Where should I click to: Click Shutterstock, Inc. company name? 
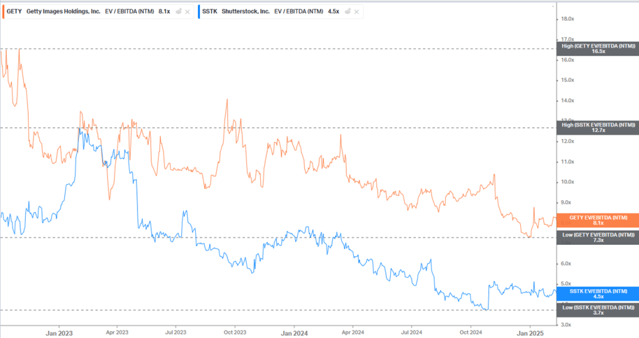245,11
